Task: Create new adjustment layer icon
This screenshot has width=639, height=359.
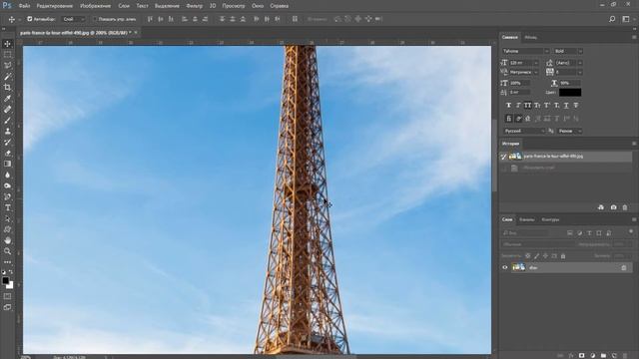Action: pyautogui.click(x=592, y=355)
